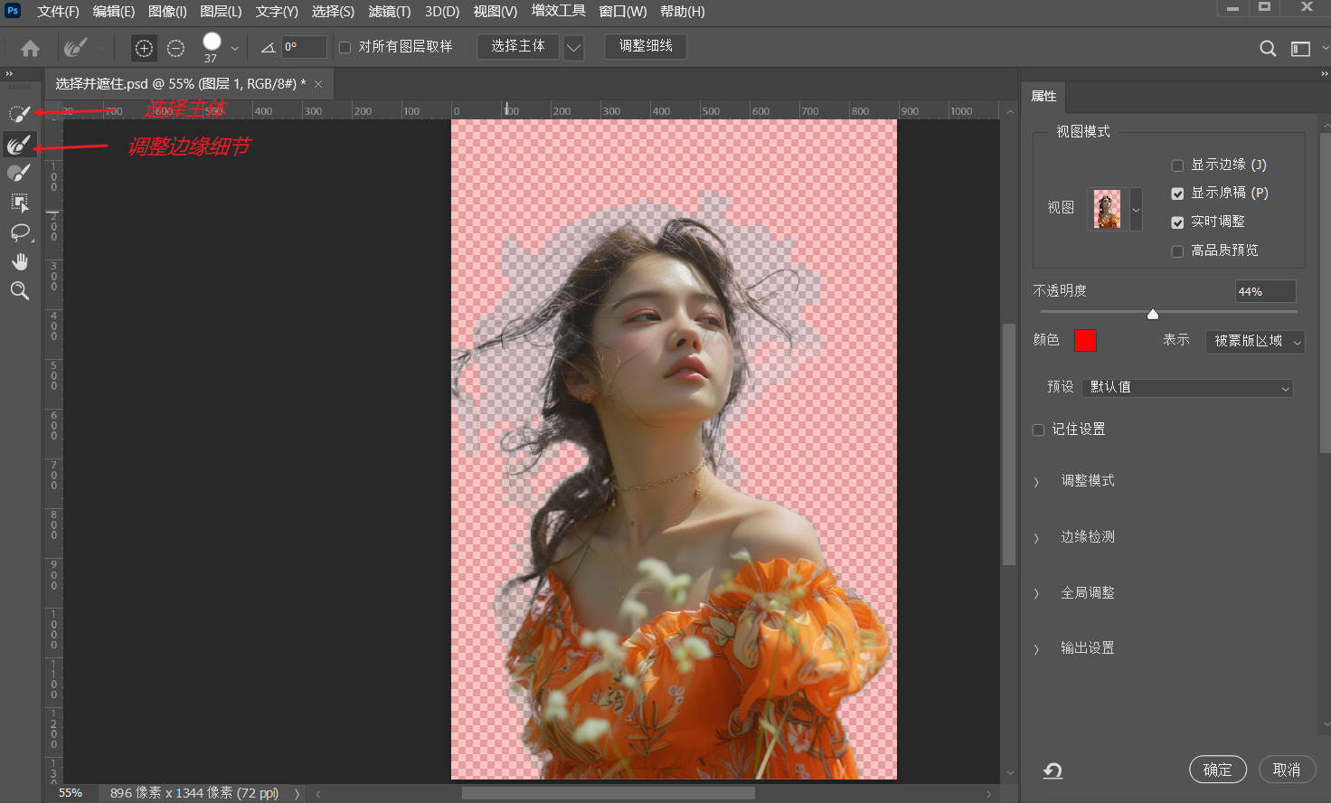
Task: Click the Home icon in options bar
Action: click(x=30, y=48)
